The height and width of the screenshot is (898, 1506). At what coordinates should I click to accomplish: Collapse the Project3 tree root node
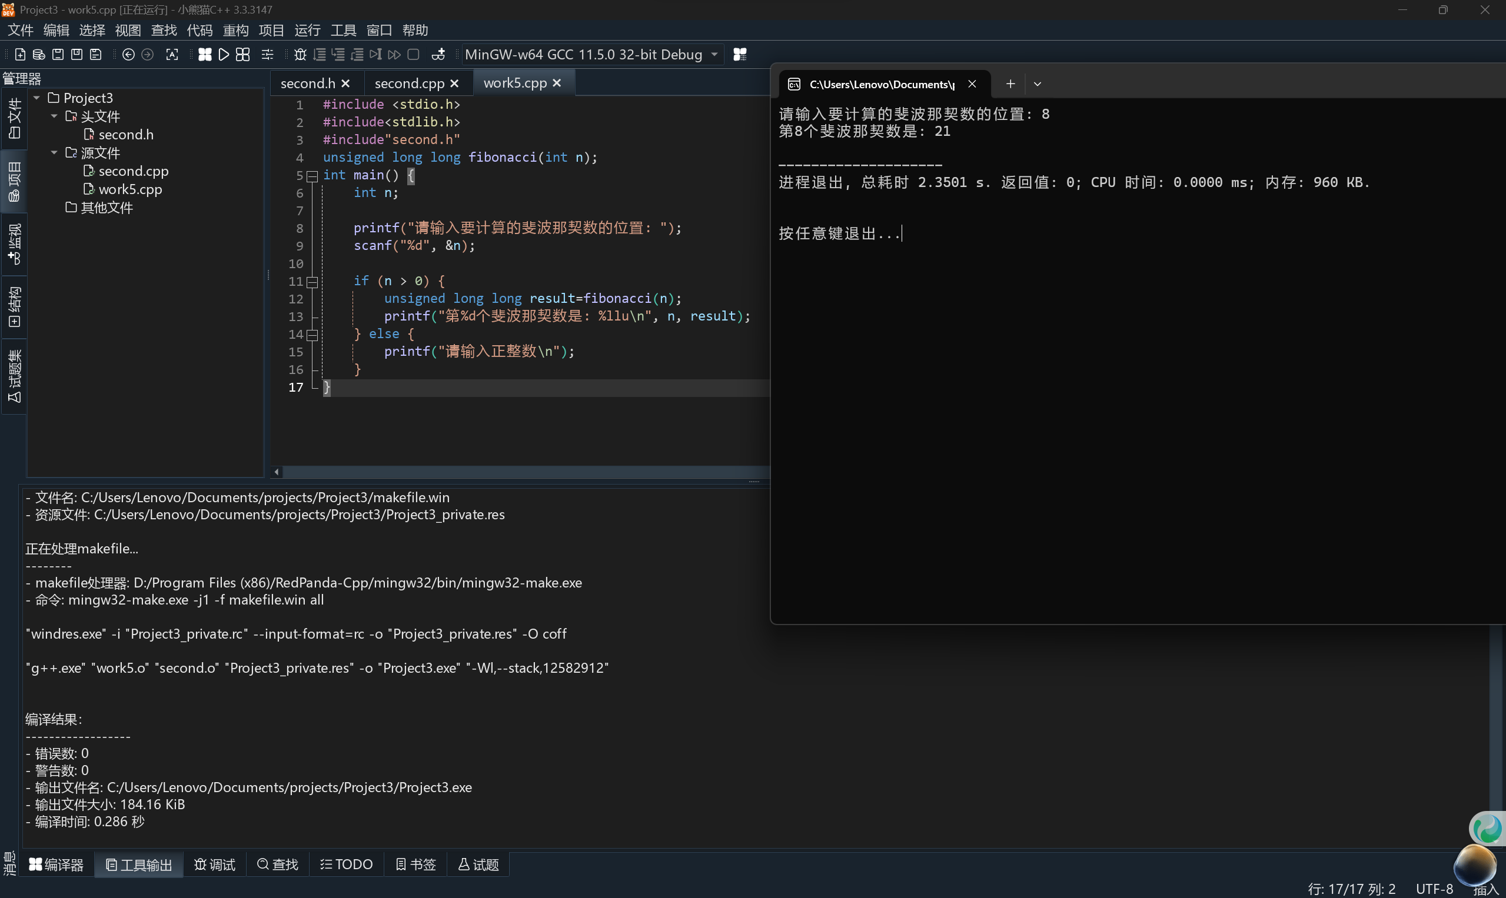click(x=36, y=98)
